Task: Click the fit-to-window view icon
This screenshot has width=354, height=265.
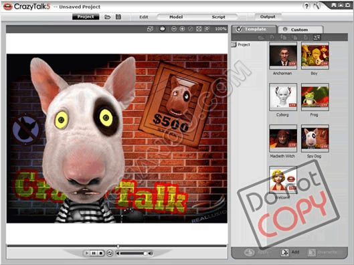Action: [199, 29]
